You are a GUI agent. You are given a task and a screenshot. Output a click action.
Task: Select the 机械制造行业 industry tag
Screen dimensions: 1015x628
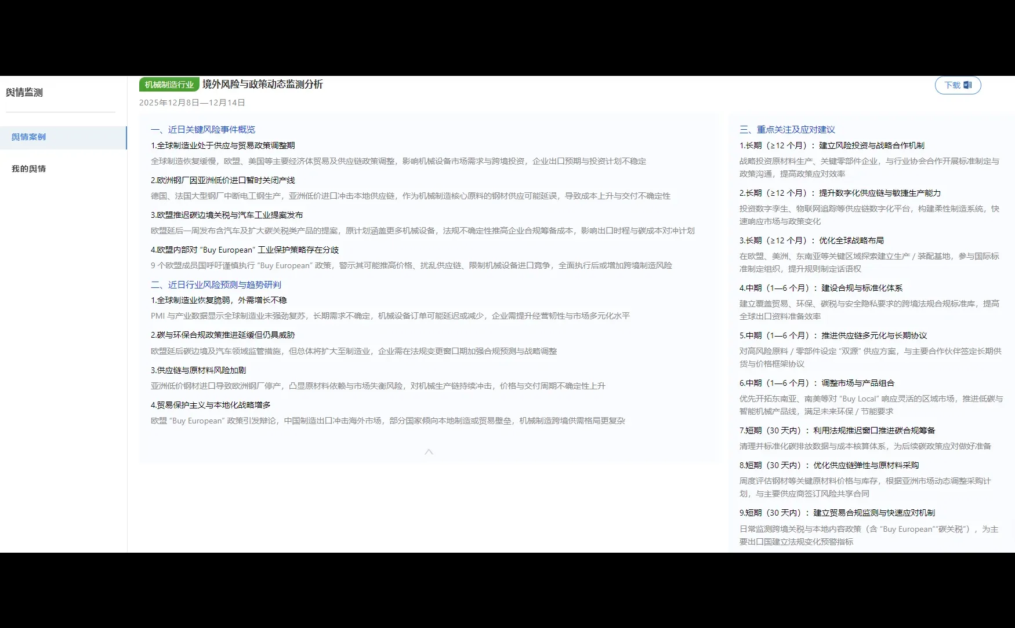pos(169,84)
